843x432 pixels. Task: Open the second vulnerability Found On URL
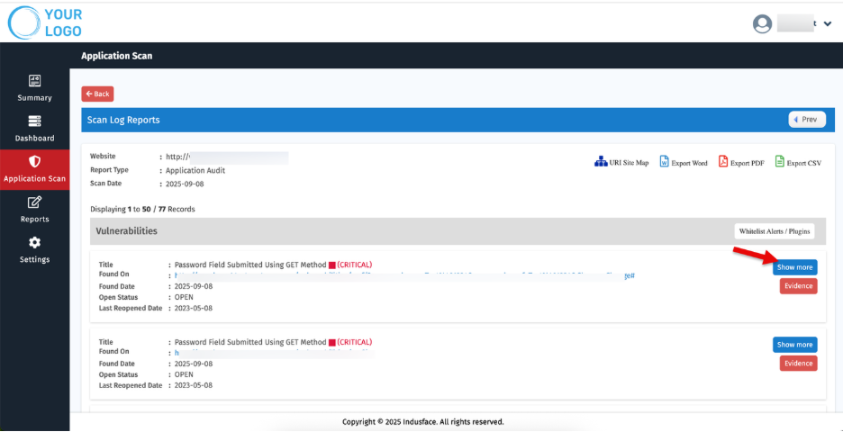point(274,353)
